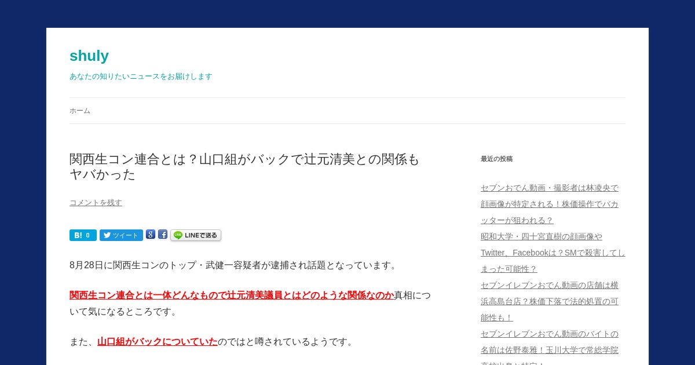The width and height of the screenshot is (695, 365).
Task: Click the tagline あなたの知りたいニュースをお届けします
Action: [141, 76]
